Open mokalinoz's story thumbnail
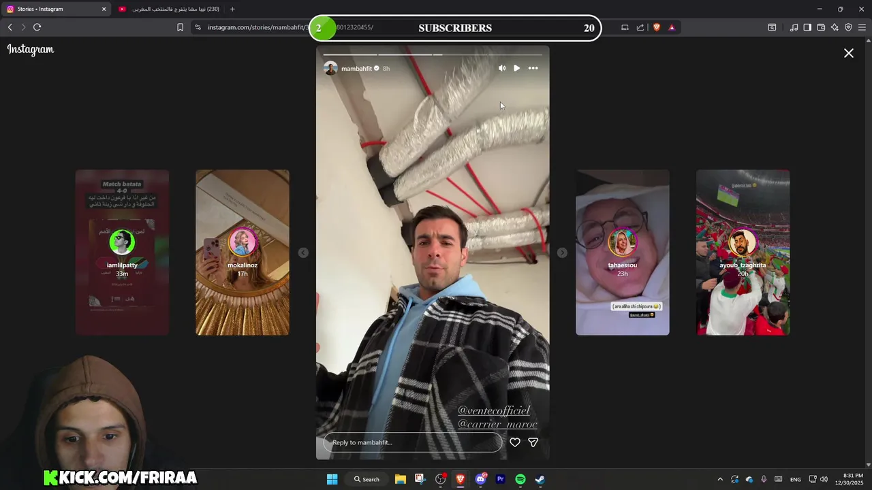 point(243,252)
